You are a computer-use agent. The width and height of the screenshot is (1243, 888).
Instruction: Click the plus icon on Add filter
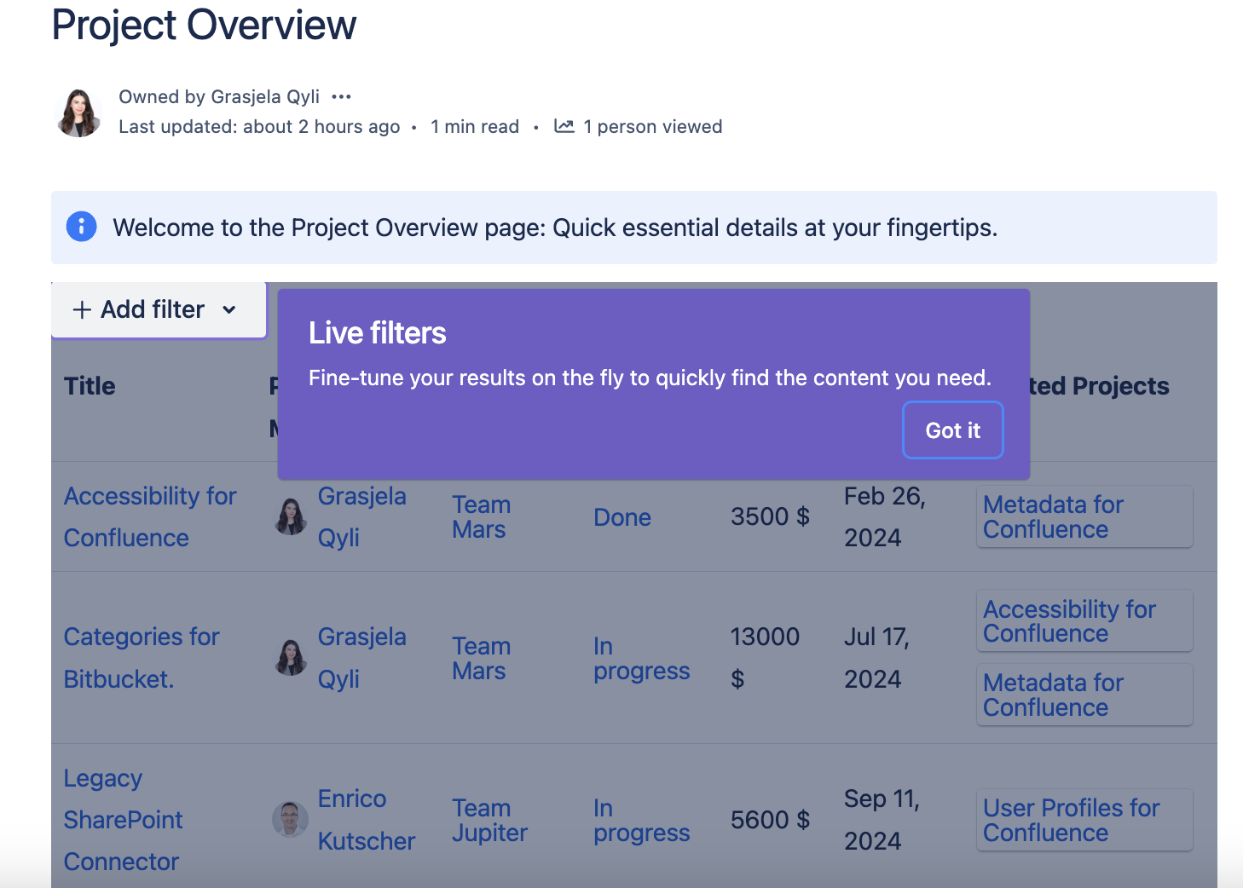point(82,310)
